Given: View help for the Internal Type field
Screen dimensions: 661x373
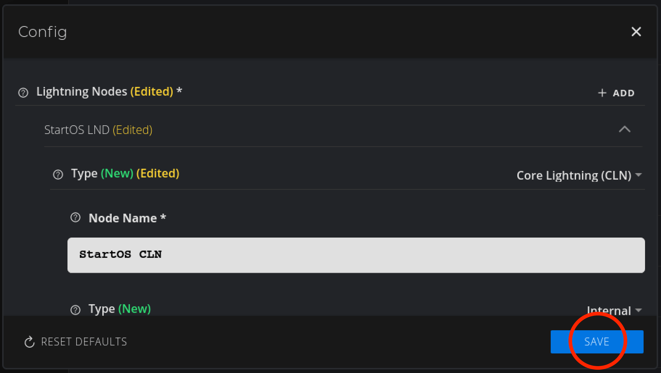Looking at the screenshot, I should coord(75,310).
